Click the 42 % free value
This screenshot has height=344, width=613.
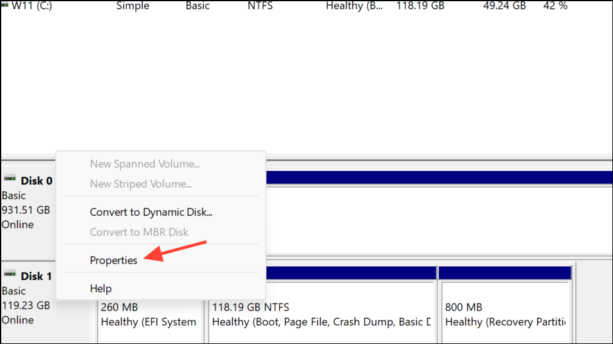click(555, 5)
